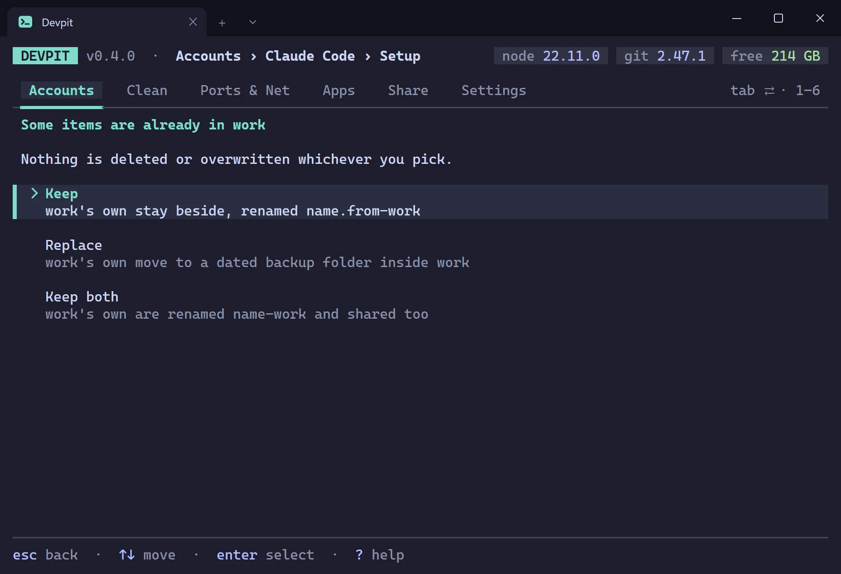Open the Settings tab

point(494,91)
